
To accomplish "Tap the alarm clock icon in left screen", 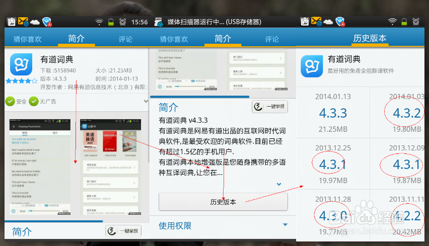I will point(122,22).
